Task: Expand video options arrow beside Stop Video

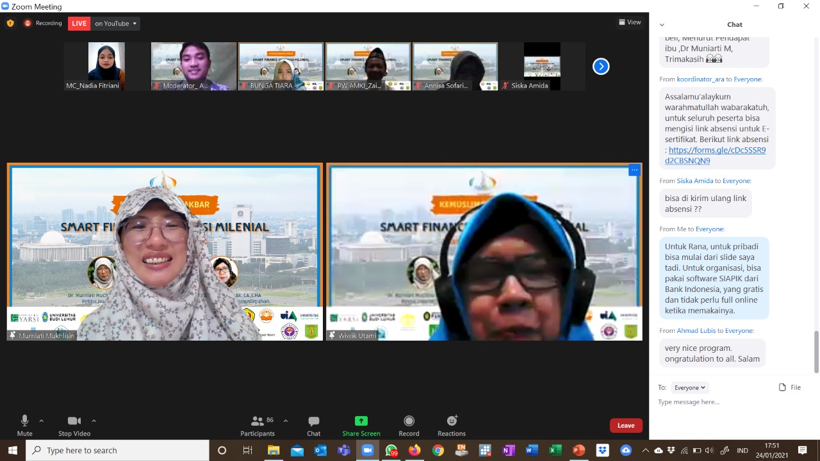Action: pyautogui.click(x=94, y=421)
